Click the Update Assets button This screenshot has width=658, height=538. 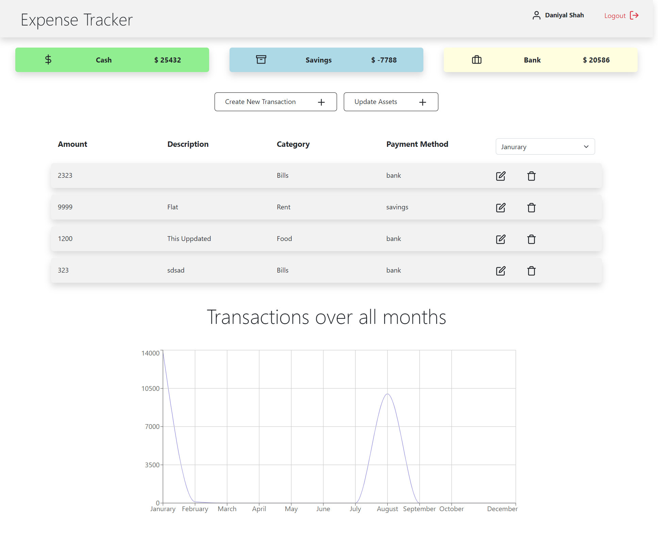(376, 102)
